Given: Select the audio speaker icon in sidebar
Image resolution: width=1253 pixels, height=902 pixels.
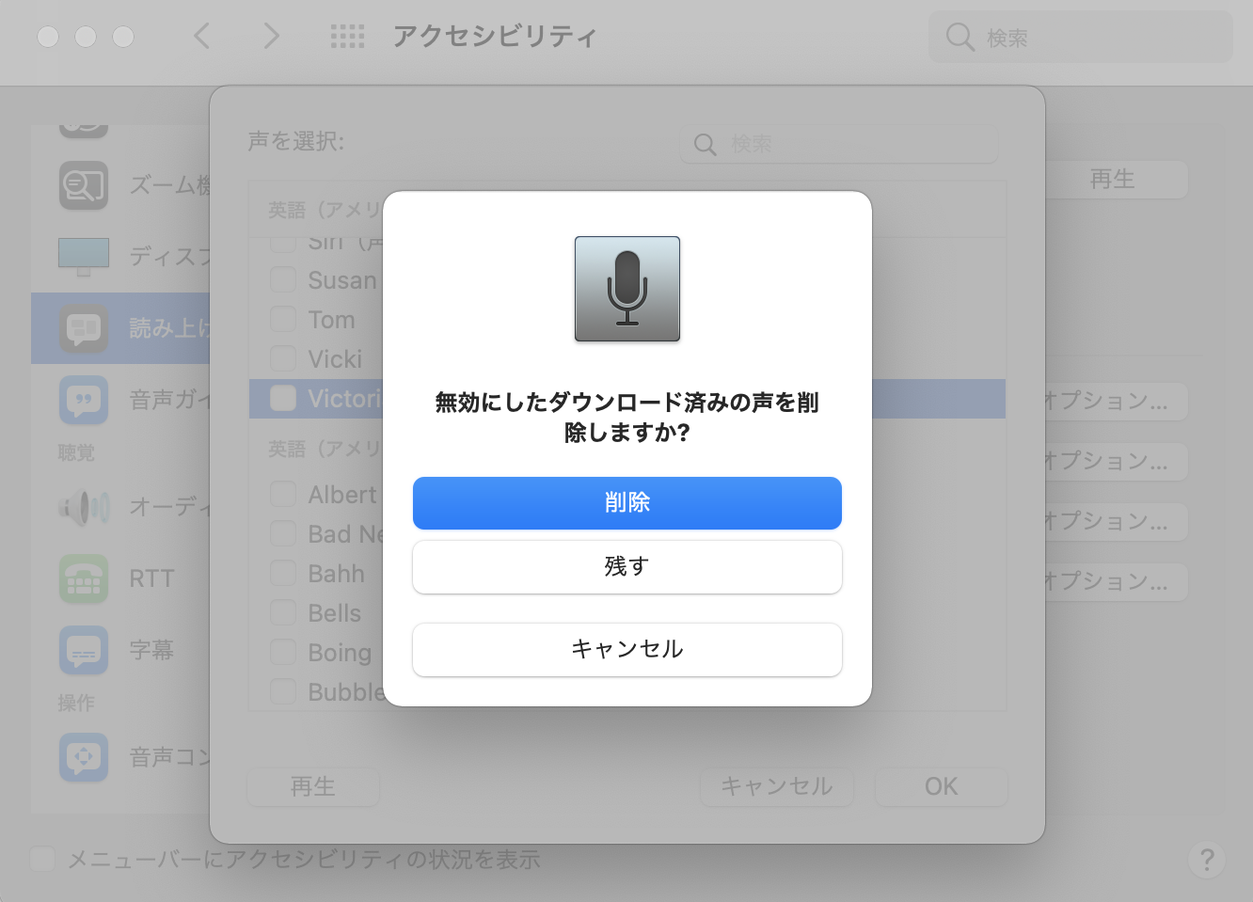Looking at the screenshot, I should pyautogui.click(x=84, y=508).
